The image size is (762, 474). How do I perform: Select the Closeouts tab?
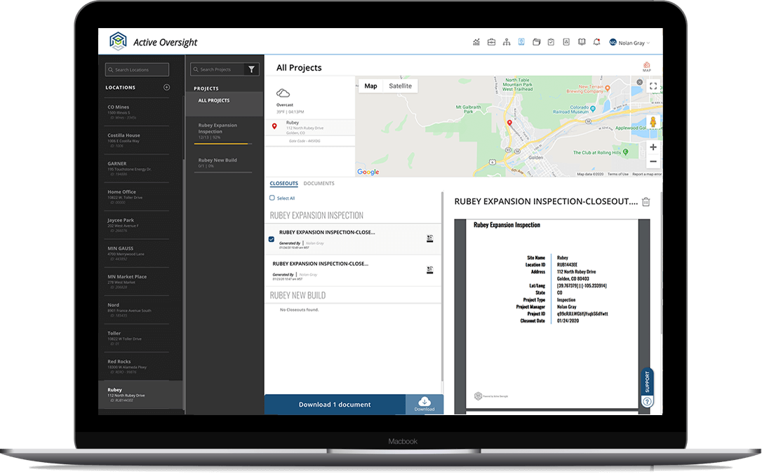click(x=283, y=184)
